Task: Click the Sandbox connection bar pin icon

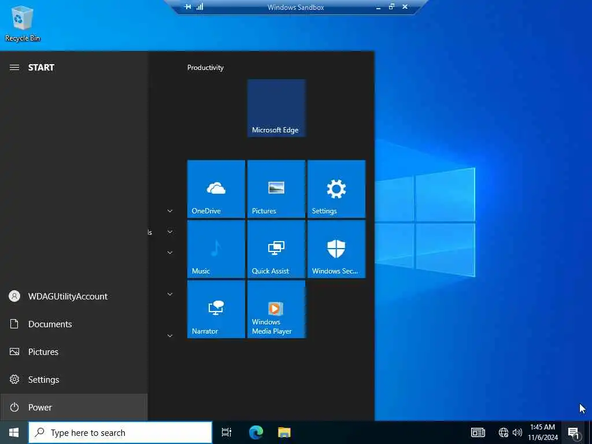Action: 188,7
